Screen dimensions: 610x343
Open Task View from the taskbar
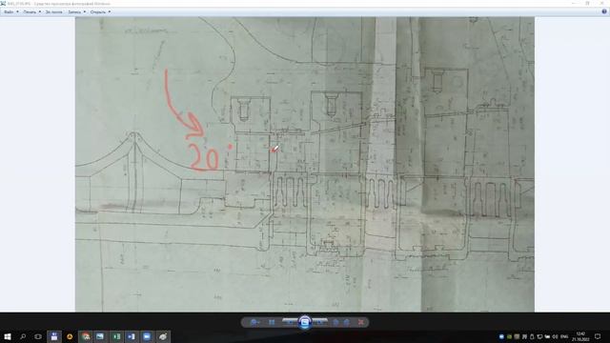point(38,336)
